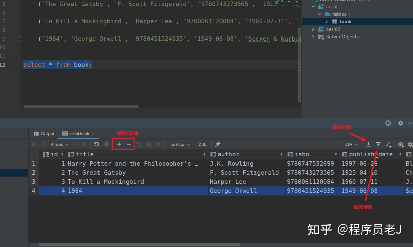Expand the ceshi2 data source node
This screenshot has width=413, height=247.
(313, 29)
